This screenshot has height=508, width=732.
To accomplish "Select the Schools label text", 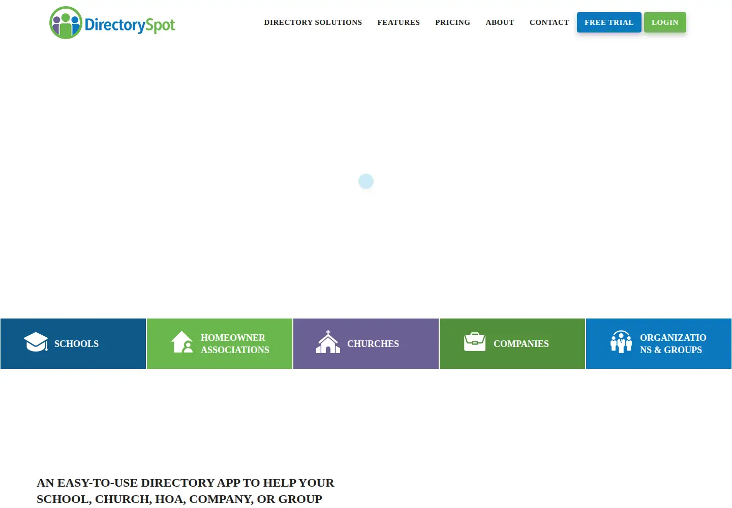I will [x=77, y=344].
